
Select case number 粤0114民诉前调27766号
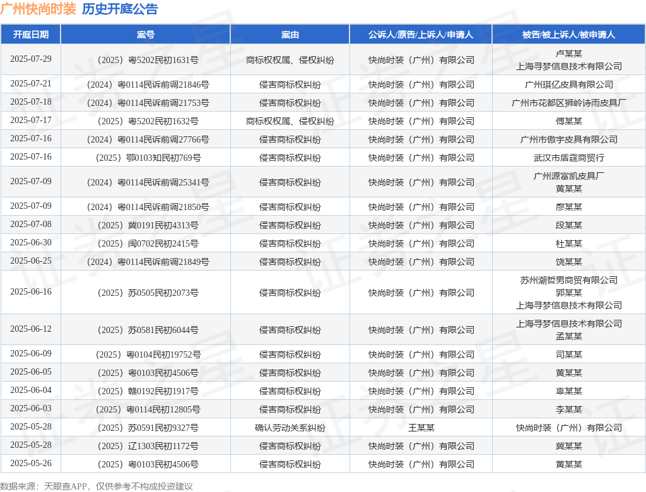pos(148,139)
